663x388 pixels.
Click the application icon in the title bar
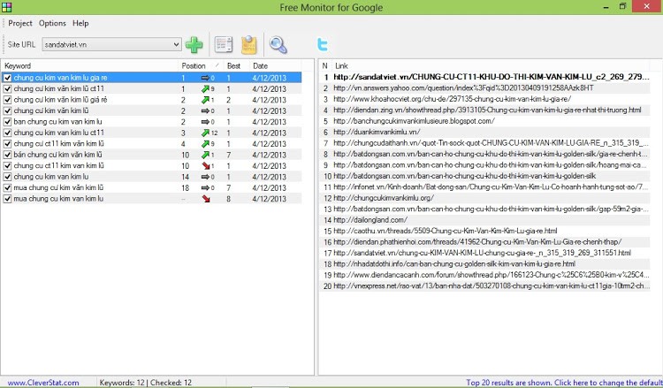[7, 7]
